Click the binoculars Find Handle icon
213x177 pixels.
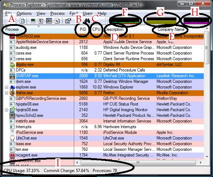pyautogui.click(x=87, y=21)
